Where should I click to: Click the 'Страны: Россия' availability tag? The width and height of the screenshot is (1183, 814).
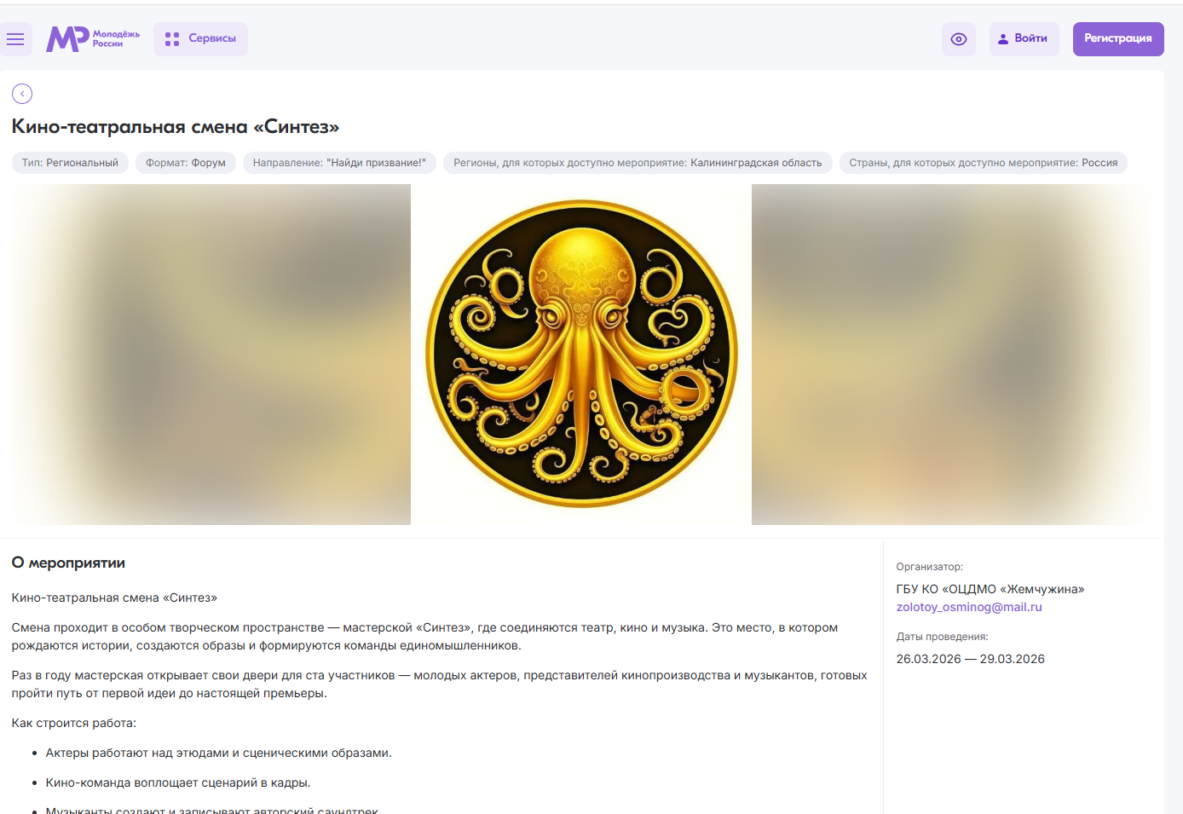click(983, 163)
